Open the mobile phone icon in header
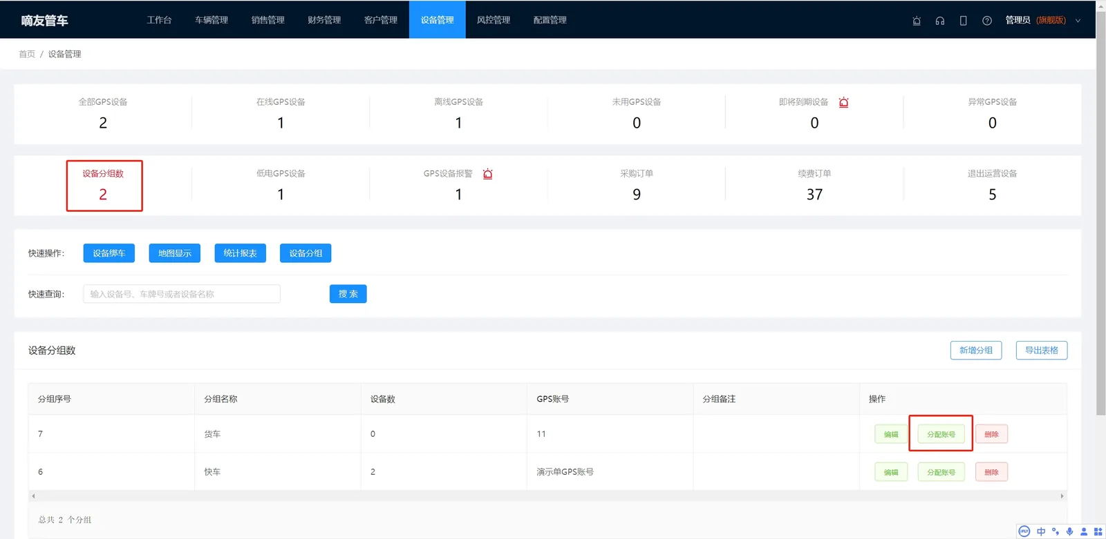The image size is (1106, 539). coord(963,21)
